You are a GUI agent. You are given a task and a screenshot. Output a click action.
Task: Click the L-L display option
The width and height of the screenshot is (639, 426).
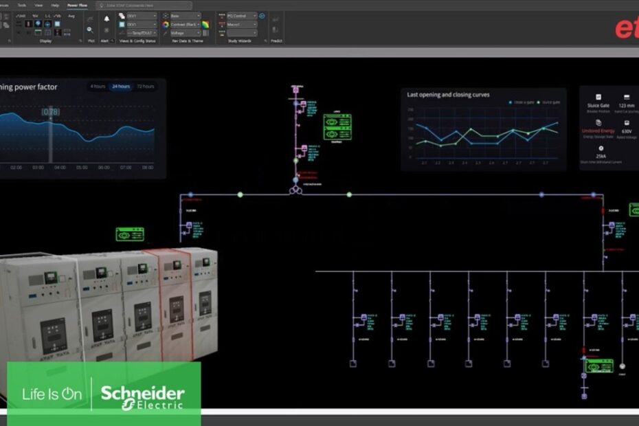tap(48, 15)
